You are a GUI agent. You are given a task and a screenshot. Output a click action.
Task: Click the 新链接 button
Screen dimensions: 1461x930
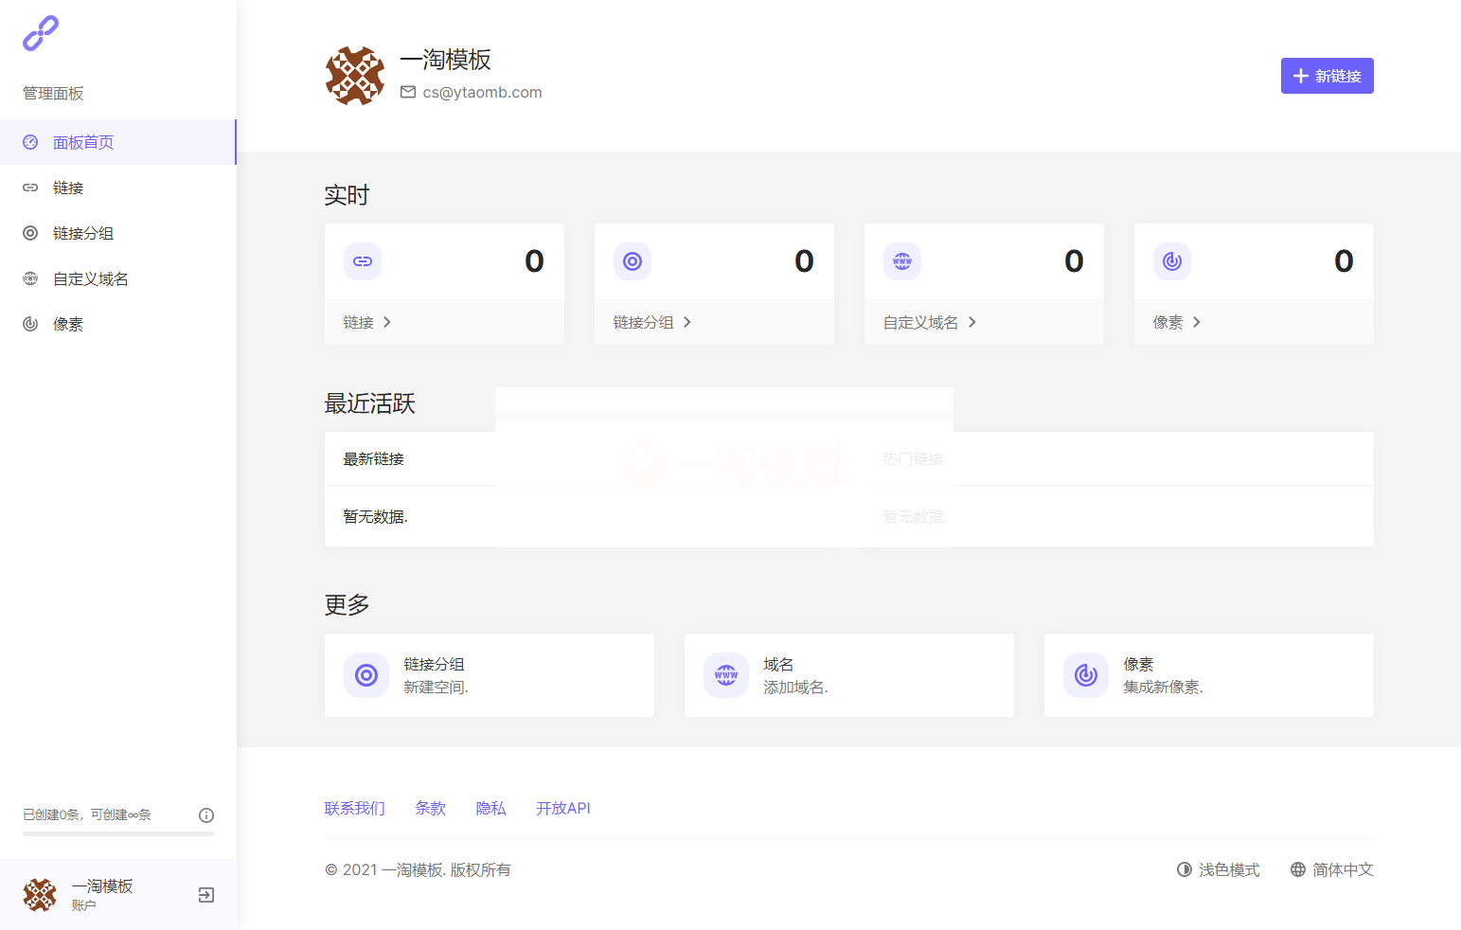pyautogui.click(x=1327, y=76)
